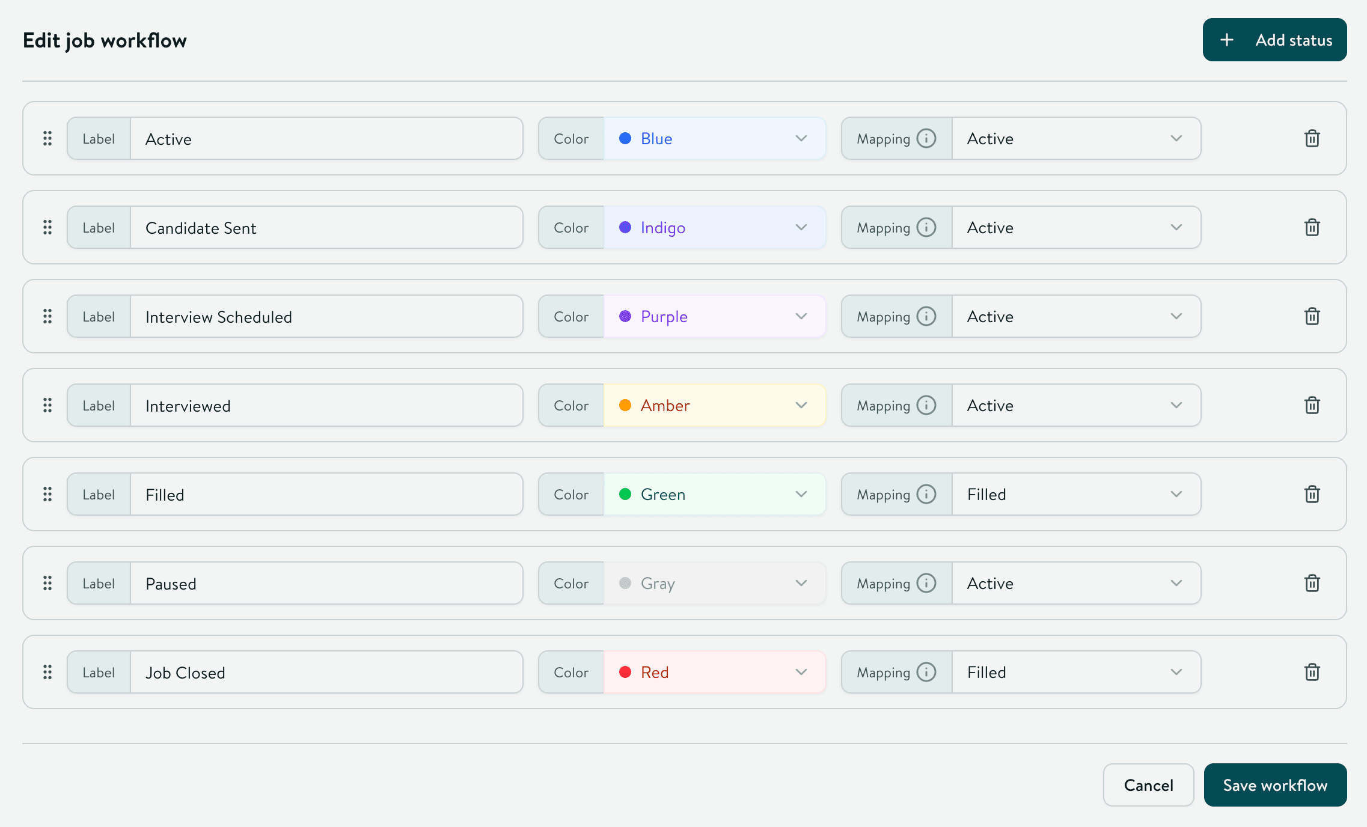Click the drag handle for "Job Closed"
The height and width of the screenshot is (827, 1367).
click(47, 672)
